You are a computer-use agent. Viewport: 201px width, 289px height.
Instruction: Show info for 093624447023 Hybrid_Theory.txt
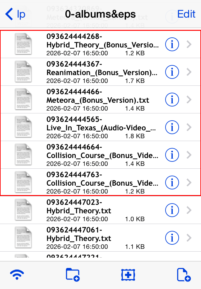pos(172,210)
